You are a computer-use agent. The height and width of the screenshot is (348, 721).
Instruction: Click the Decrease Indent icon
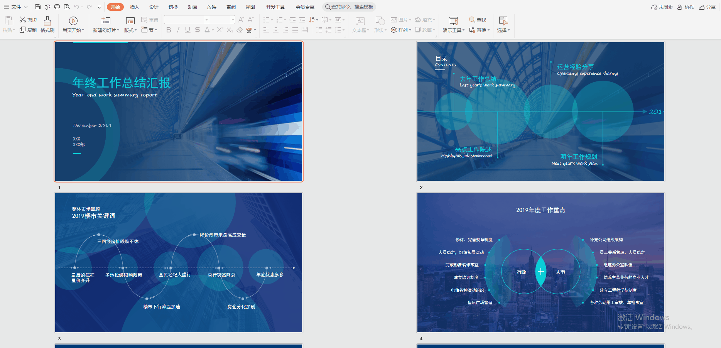[292, 20]
